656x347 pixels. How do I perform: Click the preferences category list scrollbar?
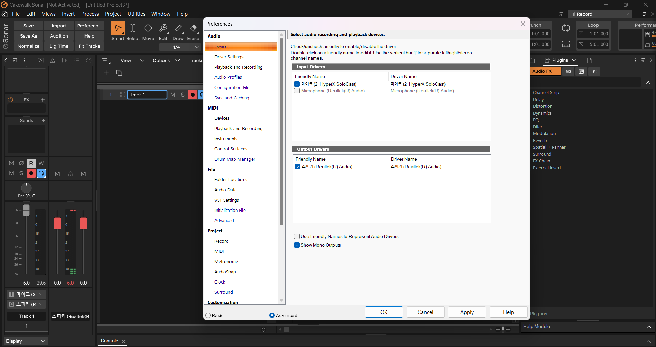(281, 131)
